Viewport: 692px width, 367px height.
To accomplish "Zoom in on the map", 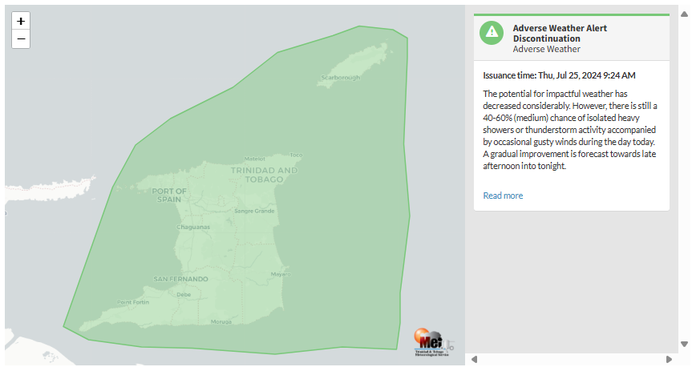I will pos(21,21).
